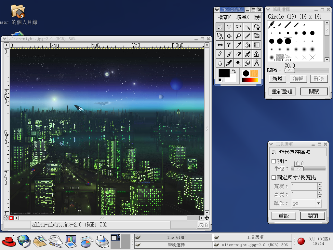Screen dimensions: 333x250
Task: Open the 單位 px unit dropdown
Action: point(318,203)
